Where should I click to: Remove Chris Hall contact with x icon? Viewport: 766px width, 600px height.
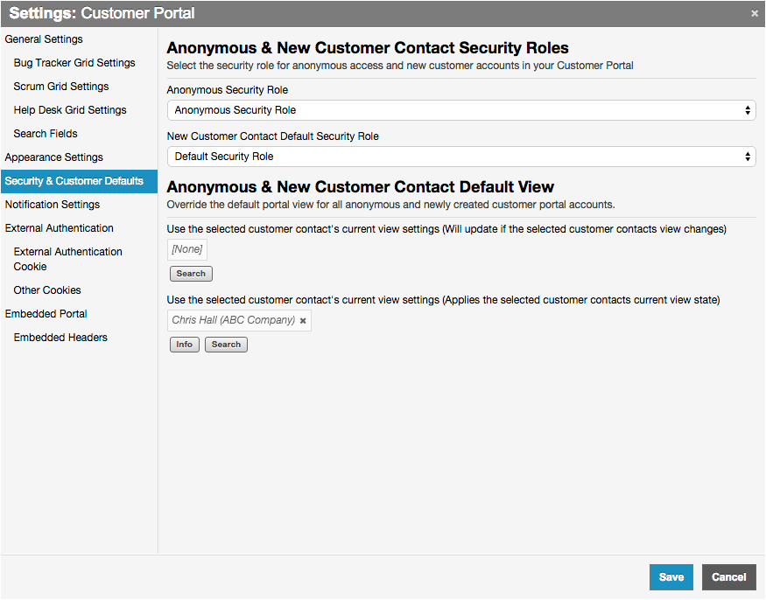[x=303, y=321]
